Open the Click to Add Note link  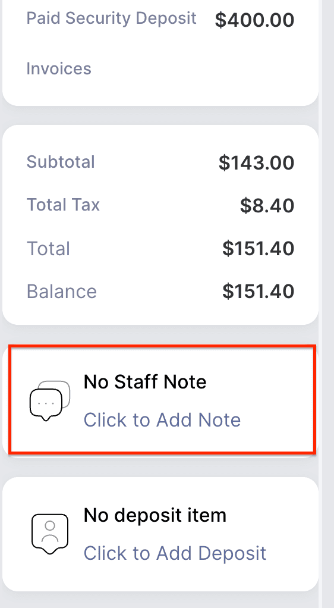(162, 420)
